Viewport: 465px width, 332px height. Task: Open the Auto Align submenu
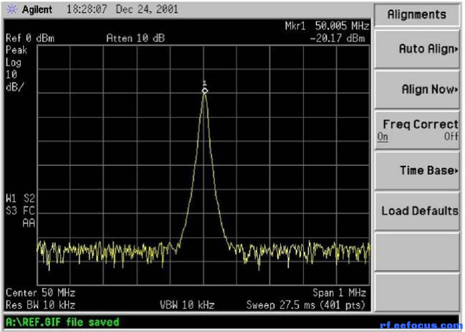coord(417,49)
